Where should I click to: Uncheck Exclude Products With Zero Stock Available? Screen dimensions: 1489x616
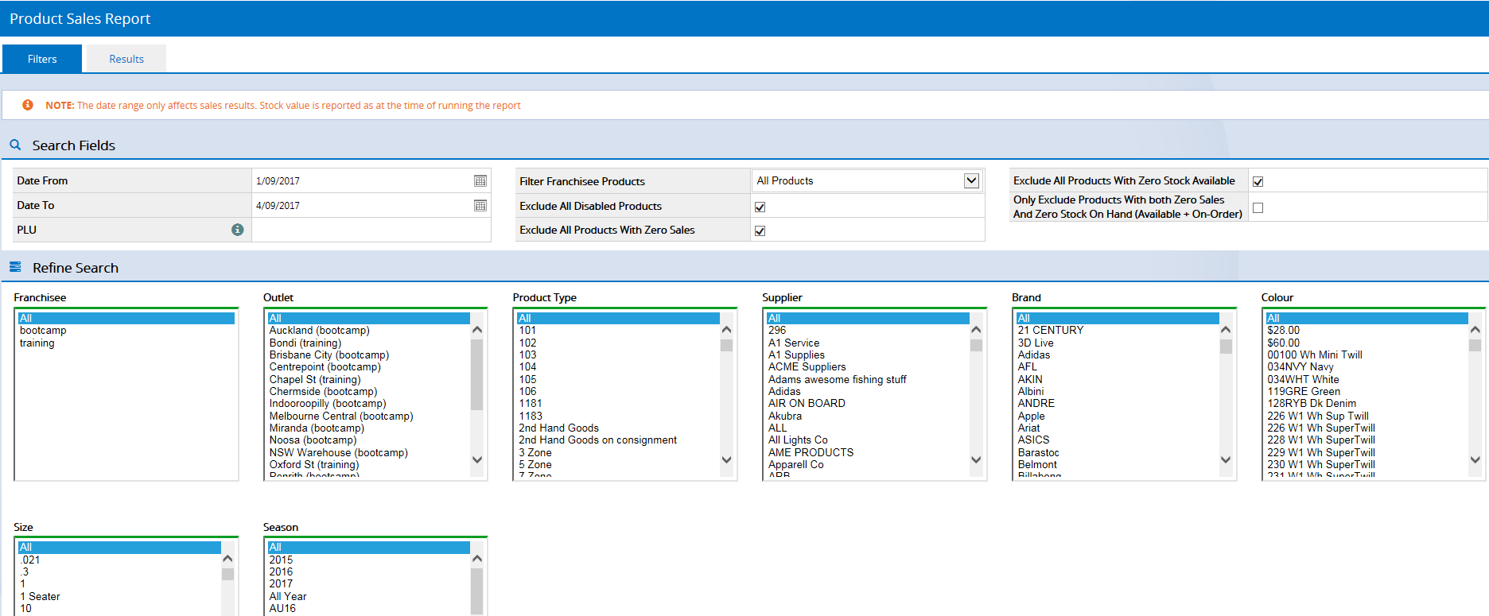click(1258, 181)
